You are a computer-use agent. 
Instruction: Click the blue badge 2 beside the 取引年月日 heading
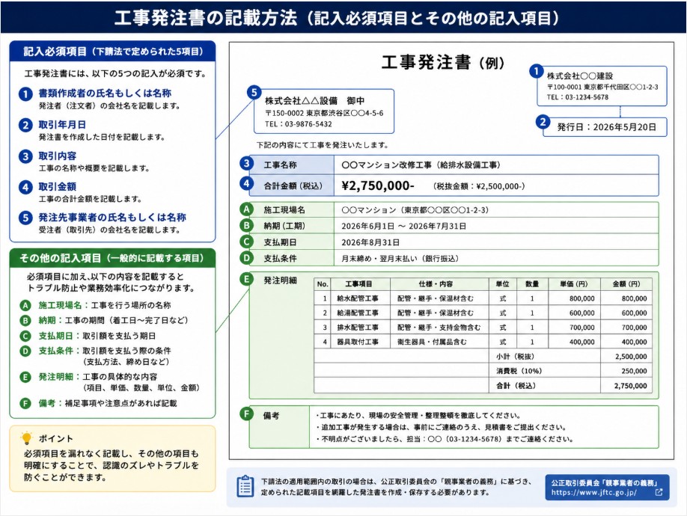pos(25,125)
